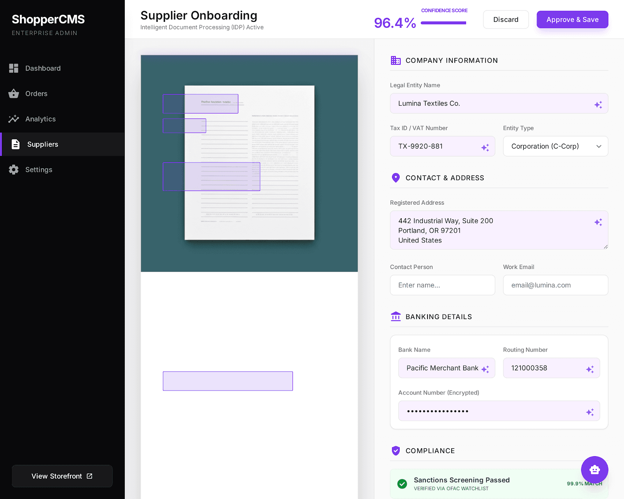The width and height of the screenshot is (624, 499).
Task: Click the sparkle icon in Routing Number field
Action: point(590,369)
